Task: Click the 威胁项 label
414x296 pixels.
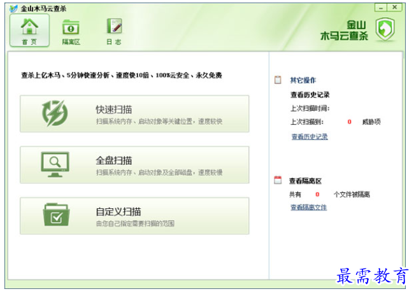Action: pyautogui.click(x=371, y=122)
